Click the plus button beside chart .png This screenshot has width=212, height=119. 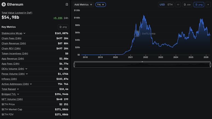coord(208,5)
